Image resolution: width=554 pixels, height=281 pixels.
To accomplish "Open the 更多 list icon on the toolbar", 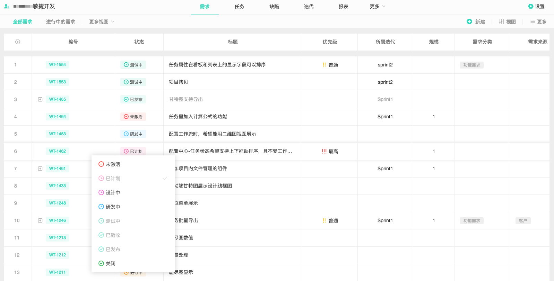I will [533, 21].
